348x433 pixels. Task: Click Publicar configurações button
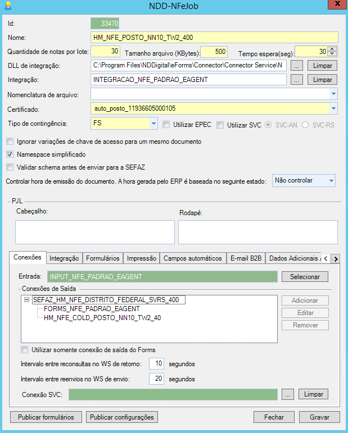pos(122,417)
